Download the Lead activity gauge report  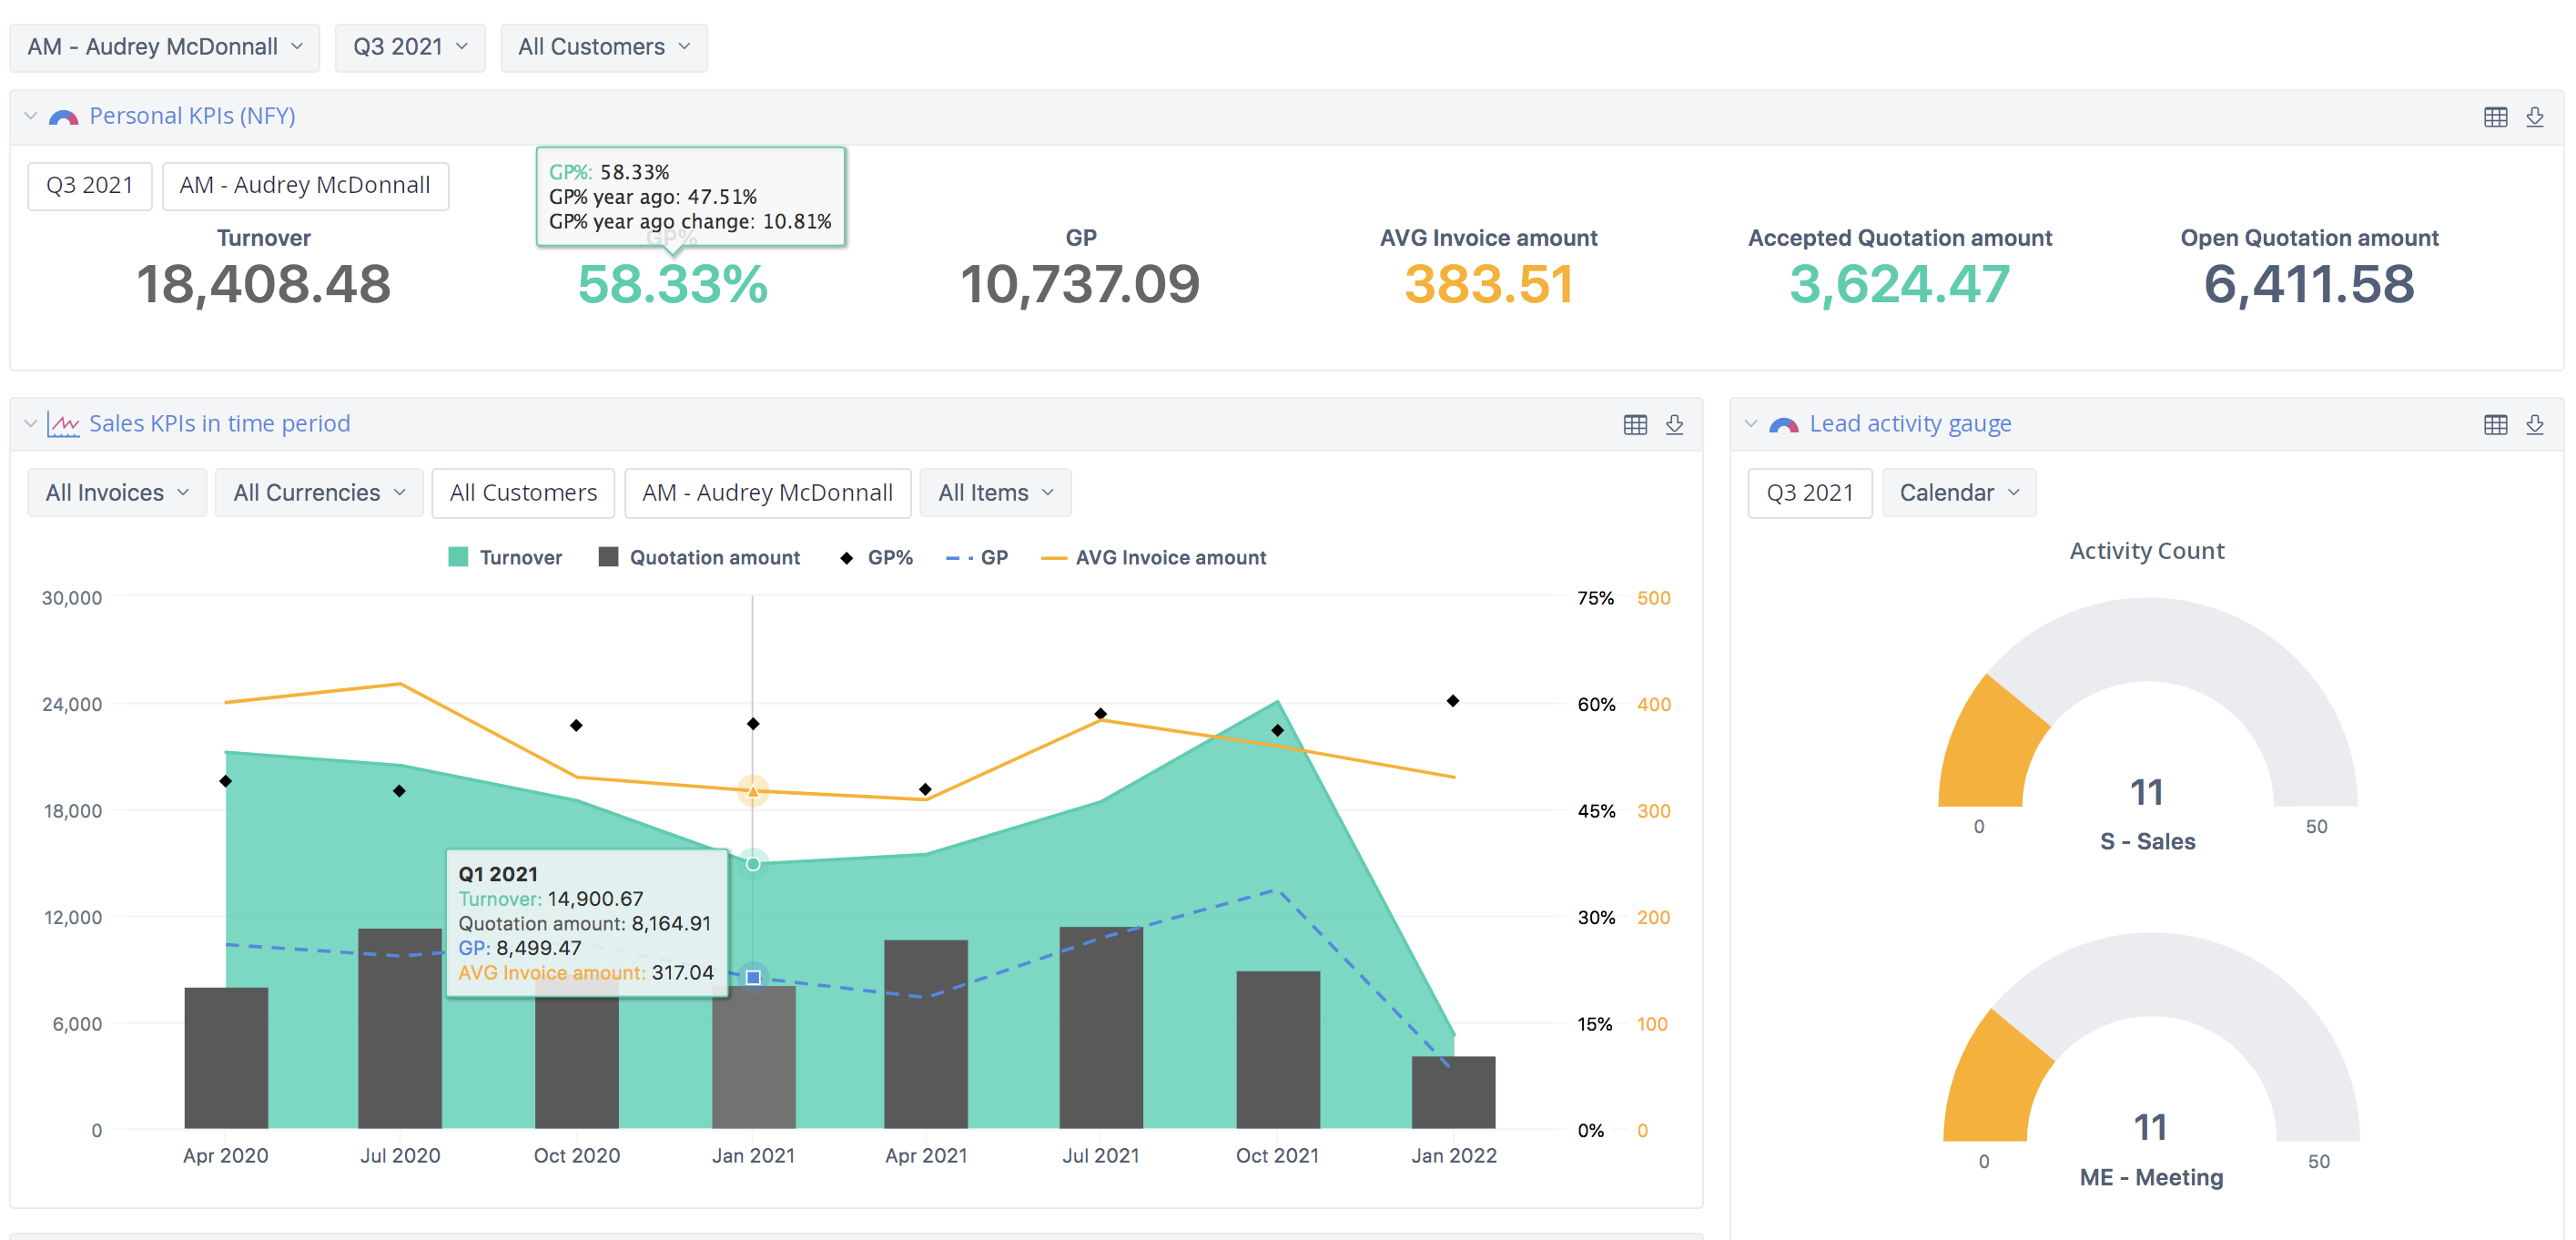(x=2534, y=425)
